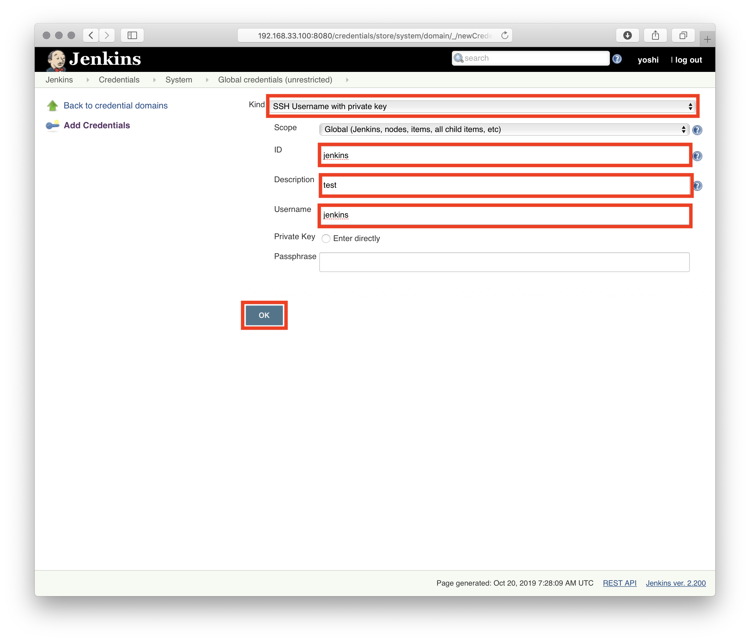Open the yoshi user link
The width and height of the screenshot is (750, 642).
[648, 60]
